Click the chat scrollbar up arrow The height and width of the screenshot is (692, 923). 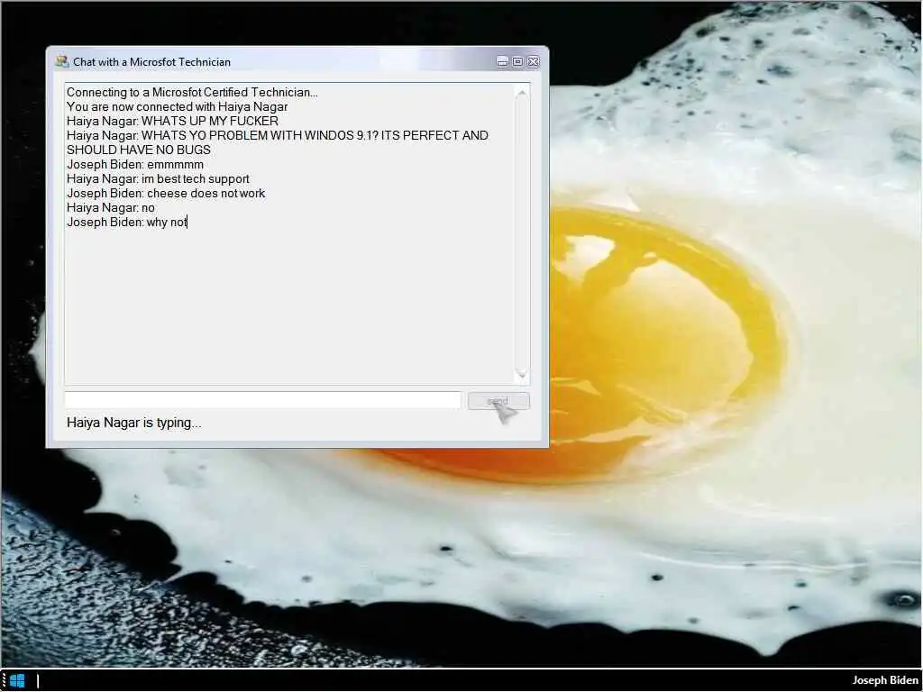pos(522,92)
